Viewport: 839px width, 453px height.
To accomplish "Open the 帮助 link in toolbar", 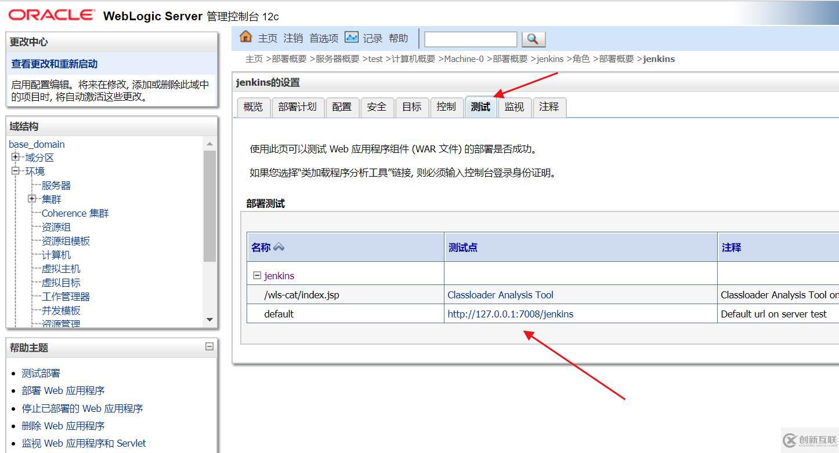I will [399, 38].
